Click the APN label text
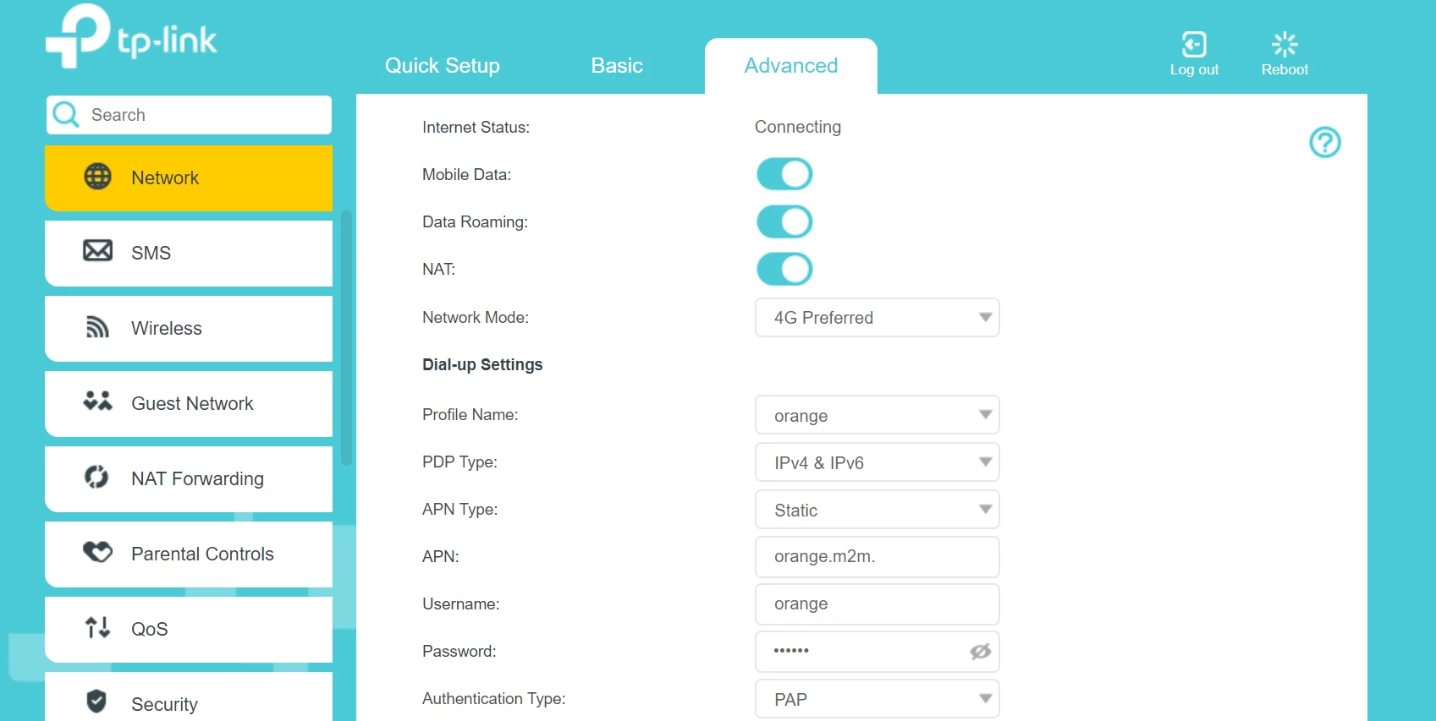 pos(441,557)
